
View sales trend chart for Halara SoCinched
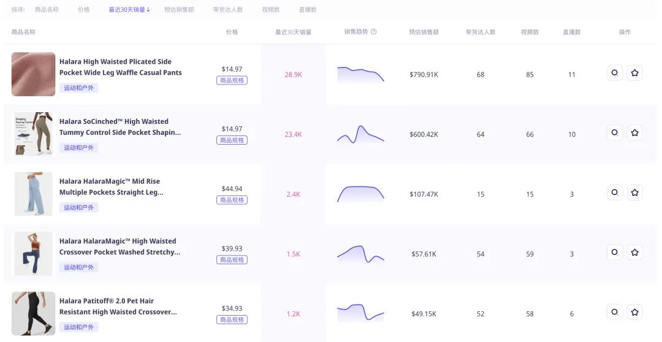[x=360, y=134]
